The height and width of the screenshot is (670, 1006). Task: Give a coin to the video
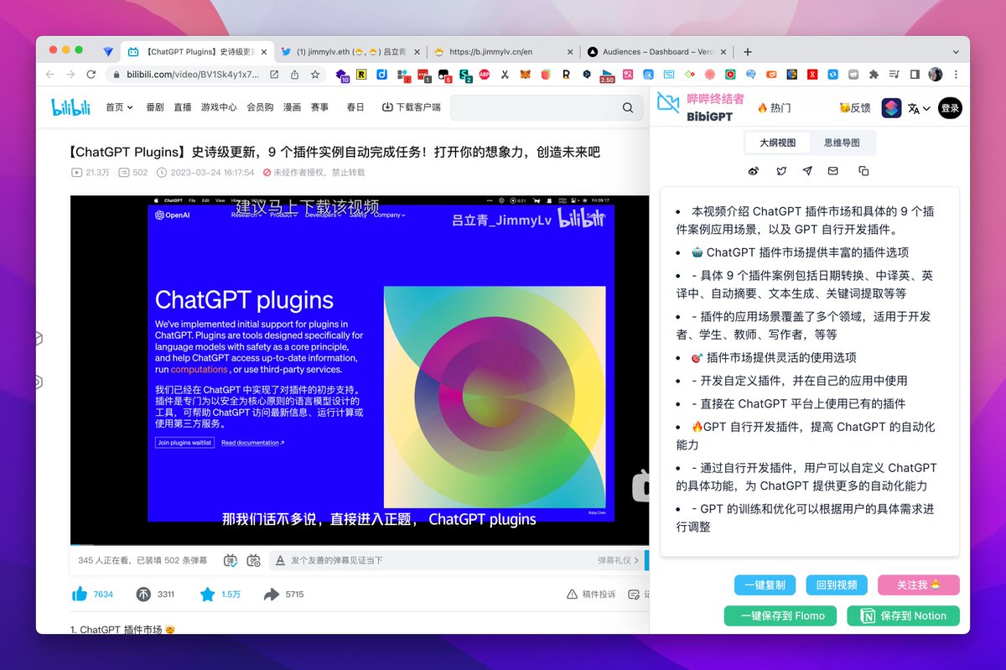[x=143, y=595]
